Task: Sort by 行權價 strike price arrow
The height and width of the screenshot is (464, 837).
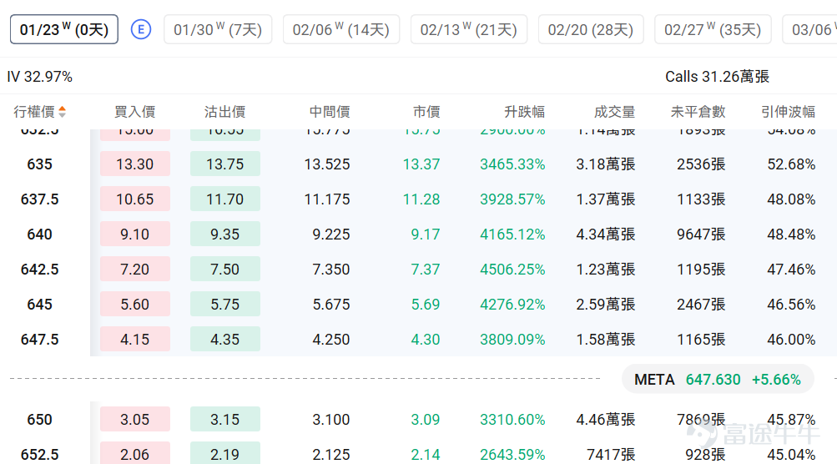Action: coord(63,112)
